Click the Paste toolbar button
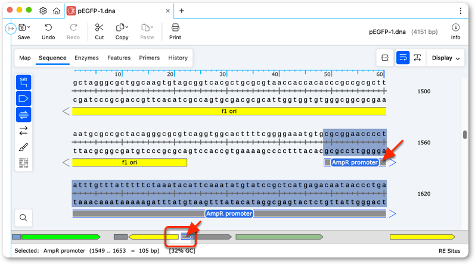Image resolution: width=475 pixels, height=264 pixels. tap(147, 32)
